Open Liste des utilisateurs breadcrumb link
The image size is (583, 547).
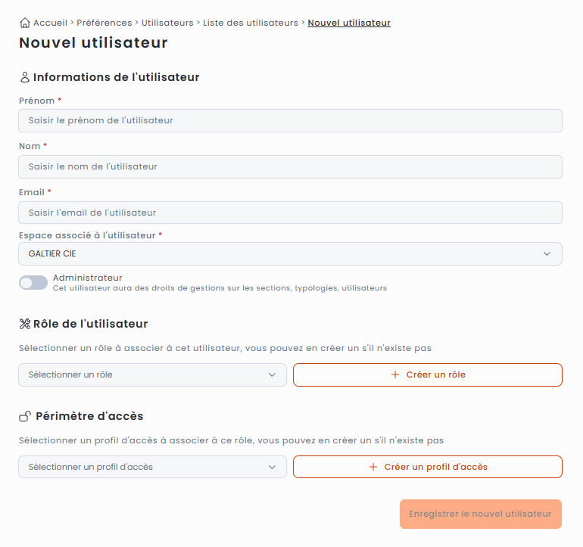(251, 23)
